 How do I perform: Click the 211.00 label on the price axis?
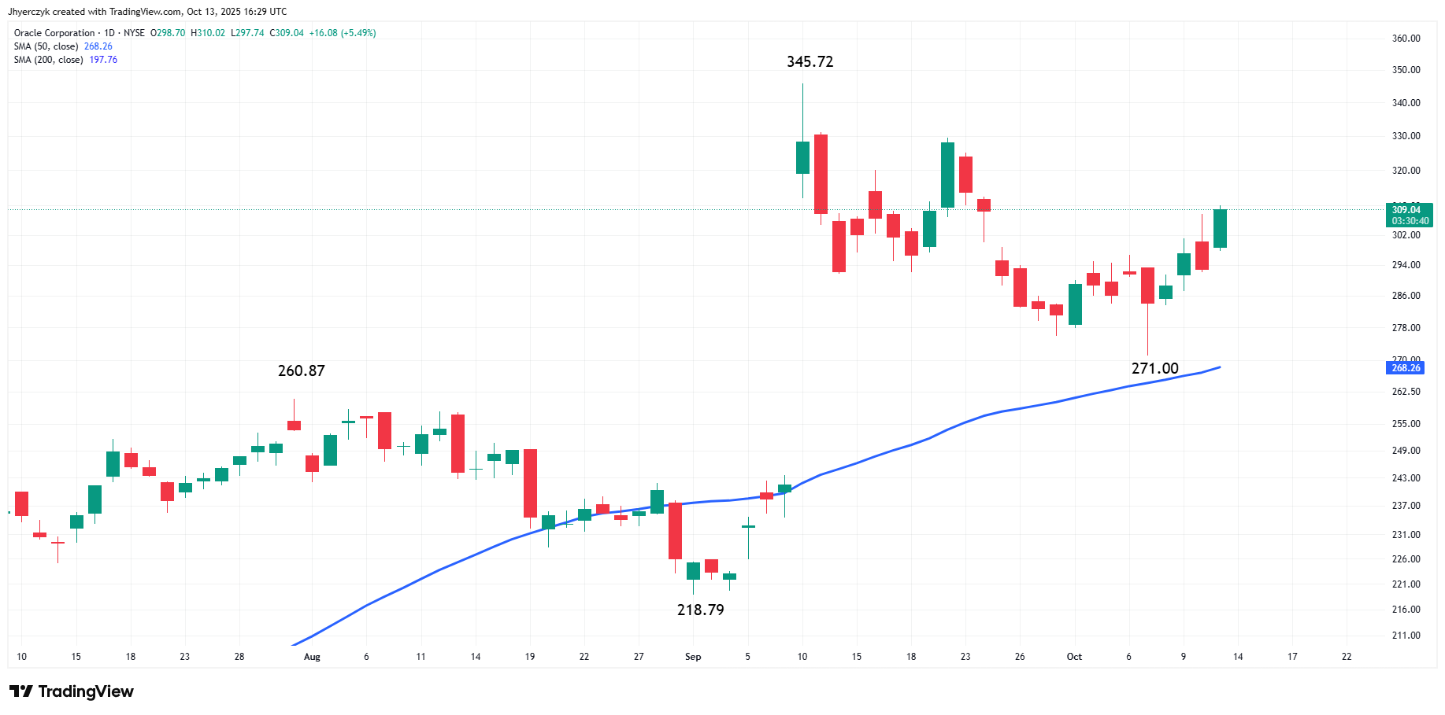coord(1406,636)
